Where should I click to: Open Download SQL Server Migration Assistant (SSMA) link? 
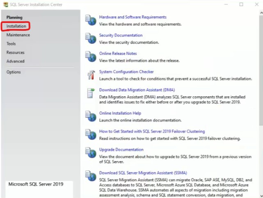143,173
